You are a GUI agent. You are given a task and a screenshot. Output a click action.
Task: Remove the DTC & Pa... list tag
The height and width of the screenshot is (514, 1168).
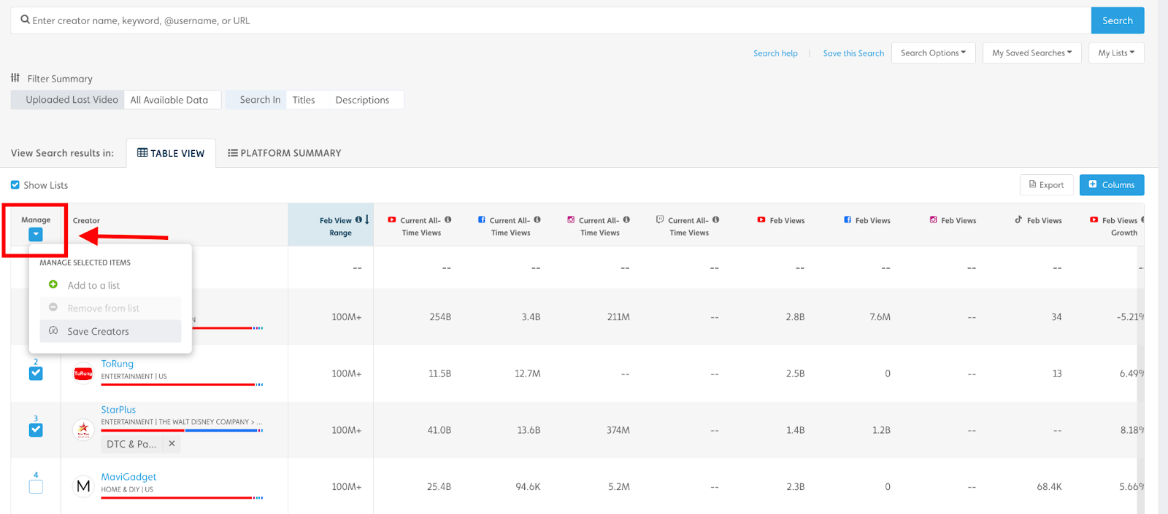click(x=172, y=443)
